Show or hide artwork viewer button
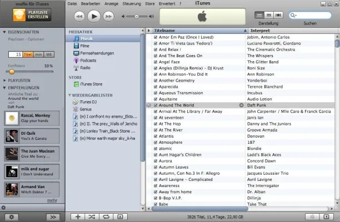The width and height of the screenshot is (340, 222). point(120,217)
